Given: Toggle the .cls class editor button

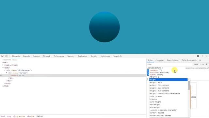Looking at the screenshot, I should pos(202,64).
